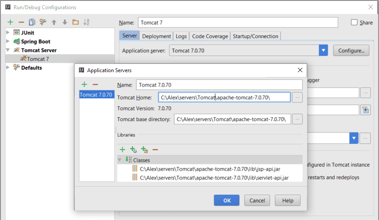Move configuration up with arrow icon
The image size is (379, 220).
coord(54,22)
